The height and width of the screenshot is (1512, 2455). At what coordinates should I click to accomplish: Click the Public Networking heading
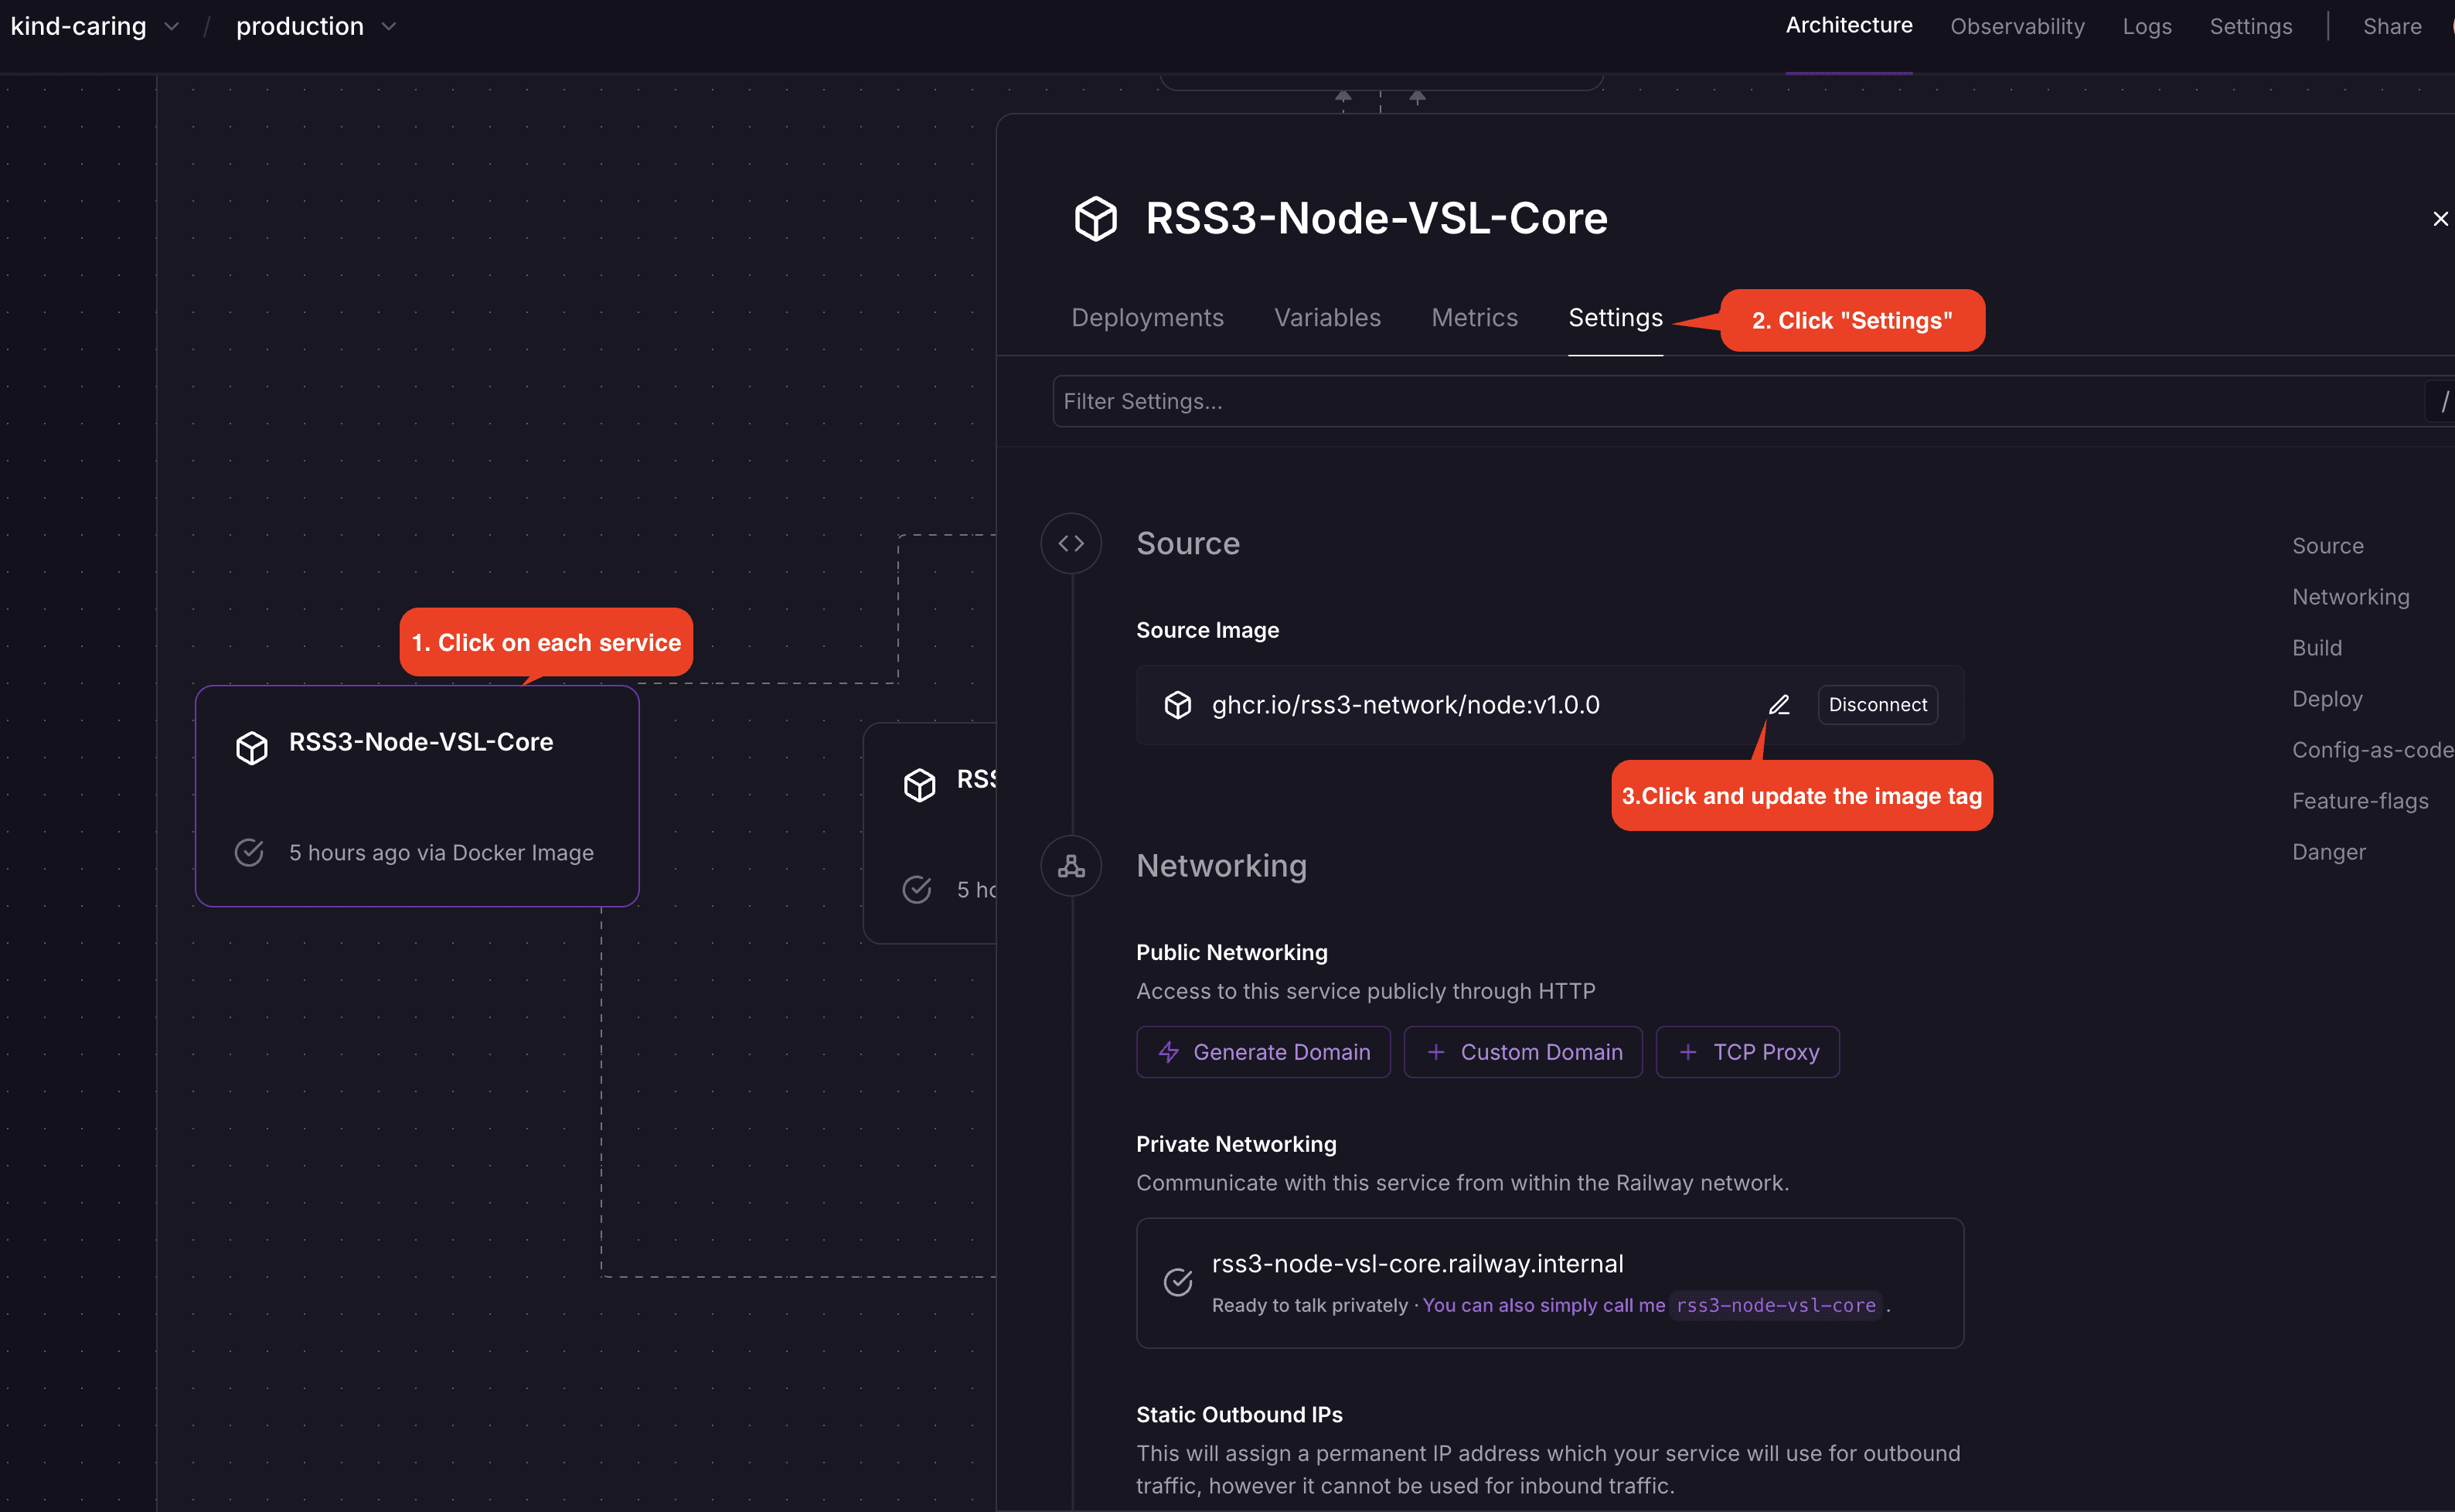pos(1231,952)
